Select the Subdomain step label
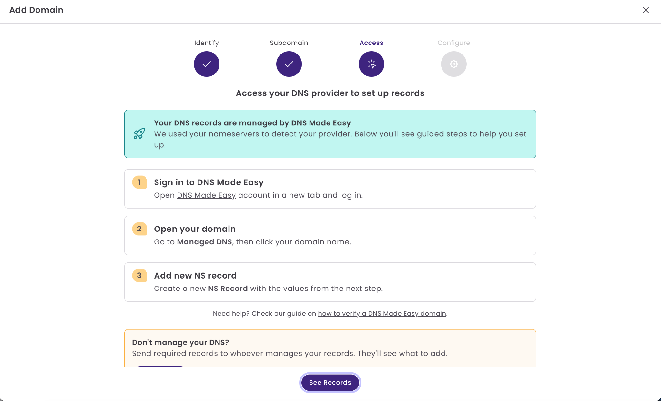 pos(289,43)
